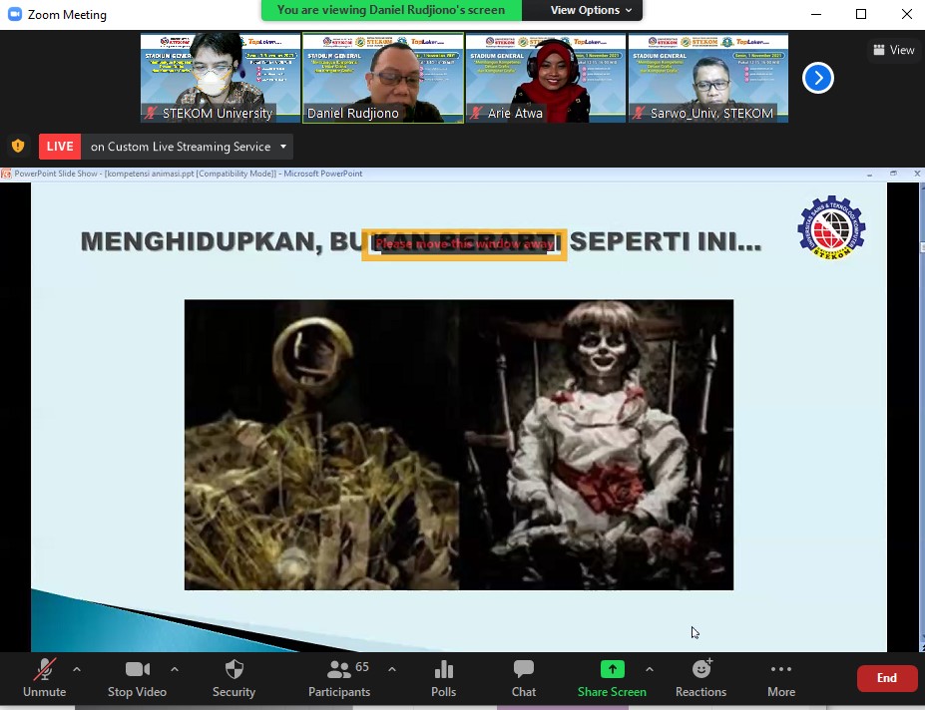Viewport: 925px width, 710px height.
Task: Select Sarwo_Univ. STEKOM video thumbnail
Action: coord(708,78)
